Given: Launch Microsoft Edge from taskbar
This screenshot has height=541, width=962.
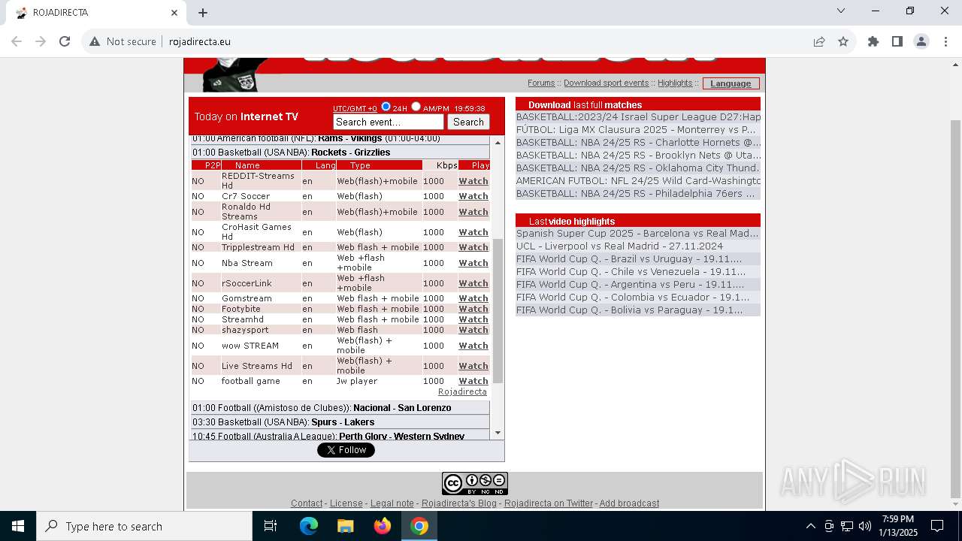Looking at the screenshot, I should (x=309, y=526).
